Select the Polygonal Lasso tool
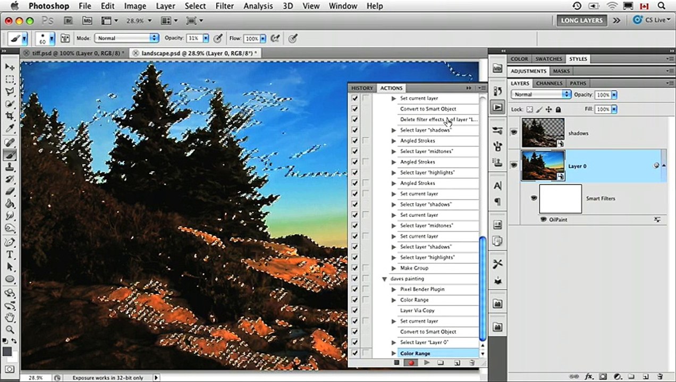This screenshot has height=382, width=676. pyautogui.click(x=10, y=92)
